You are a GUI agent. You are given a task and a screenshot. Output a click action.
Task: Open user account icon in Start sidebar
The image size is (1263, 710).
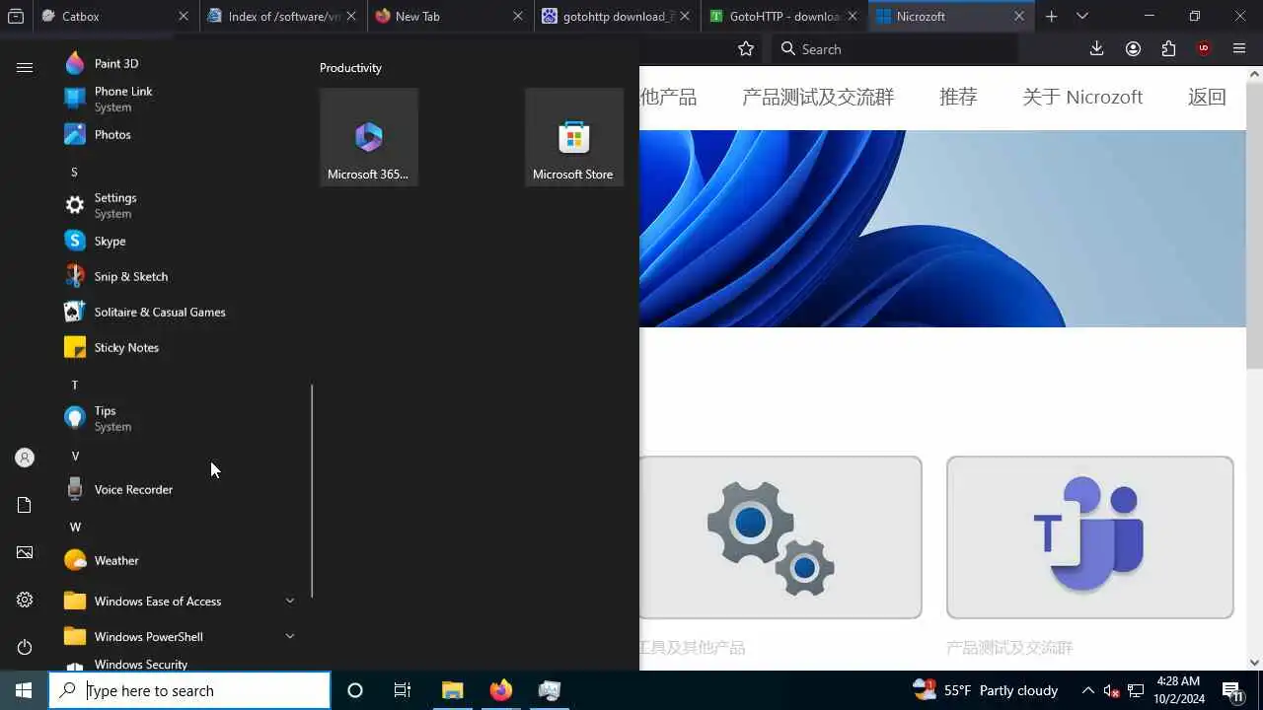click(x=25, y=458)
